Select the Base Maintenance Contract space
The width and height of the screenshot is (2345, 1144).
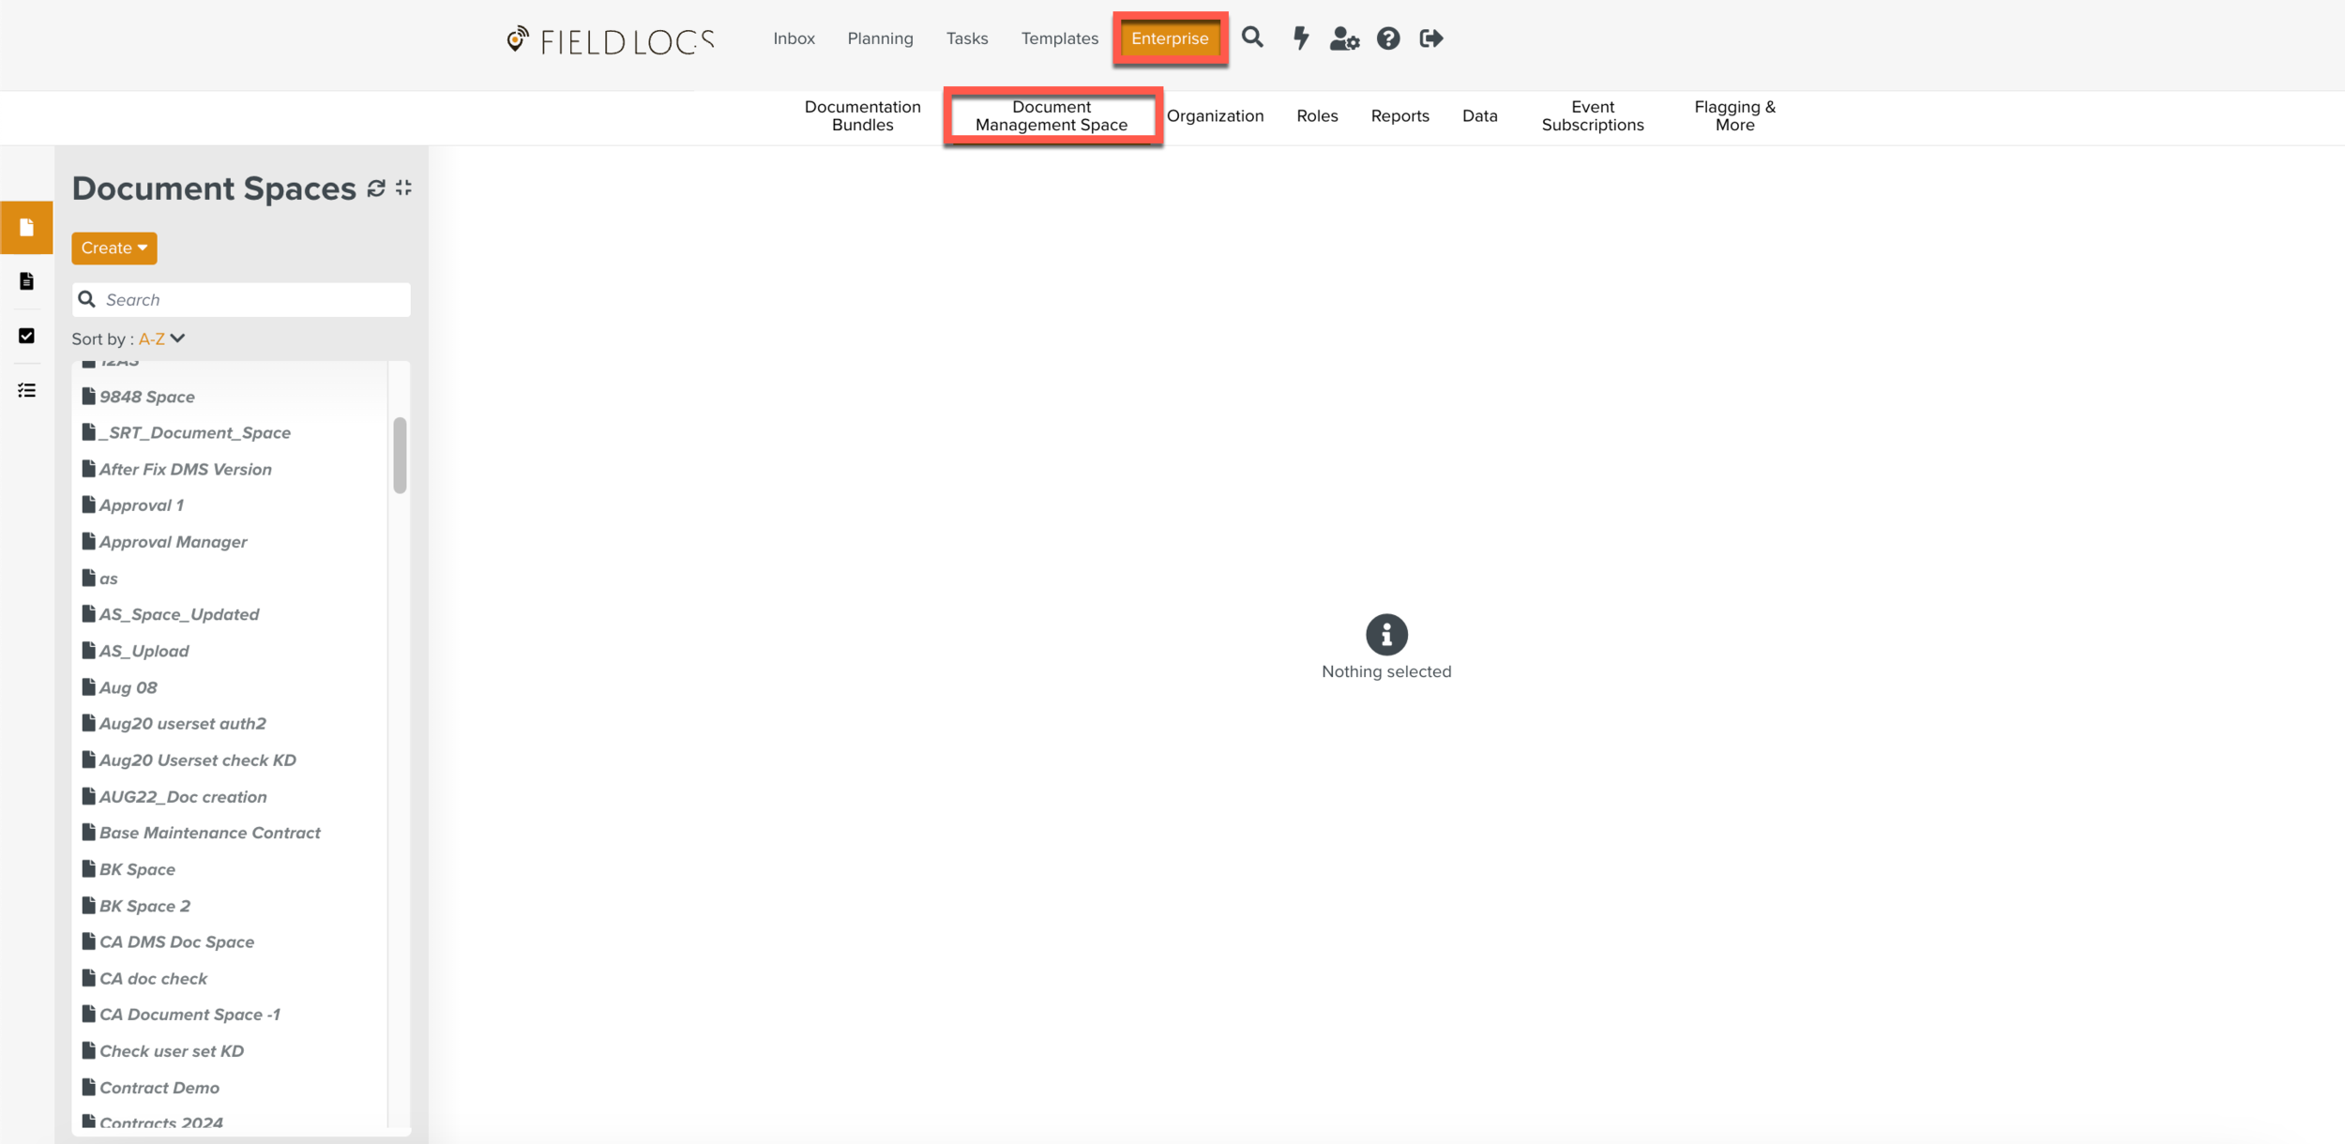point(209,833)
